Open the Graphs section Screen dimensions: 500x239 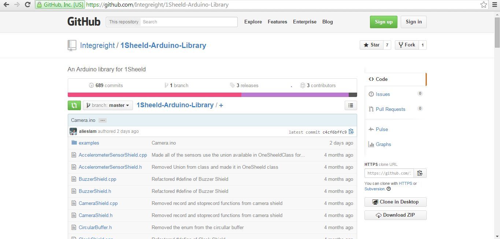coord(383,144)
